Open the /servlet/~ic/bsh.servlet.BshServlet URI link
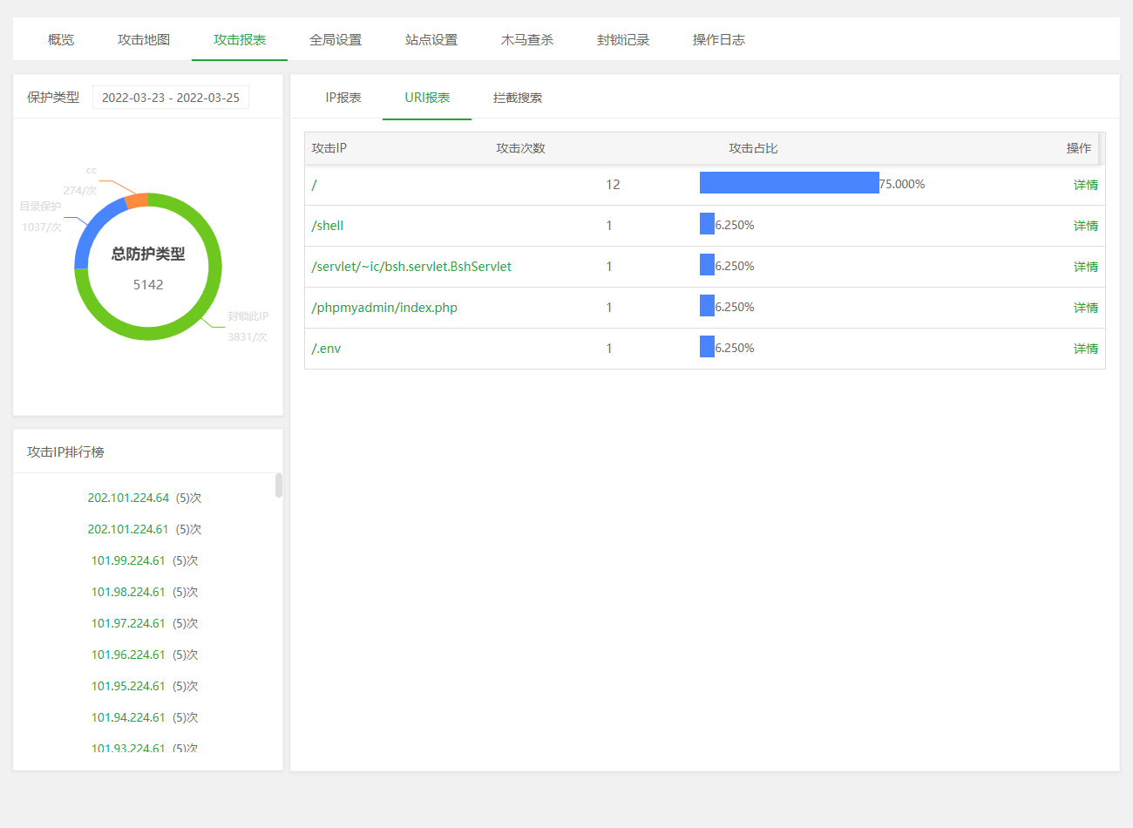Viewport: 1133px width, 828px height. [x=411, y=267]
